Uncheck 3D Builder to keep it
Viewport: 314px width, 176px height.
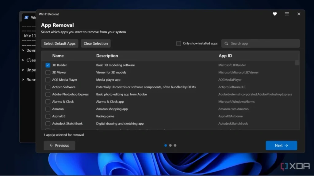click(48, 65)
